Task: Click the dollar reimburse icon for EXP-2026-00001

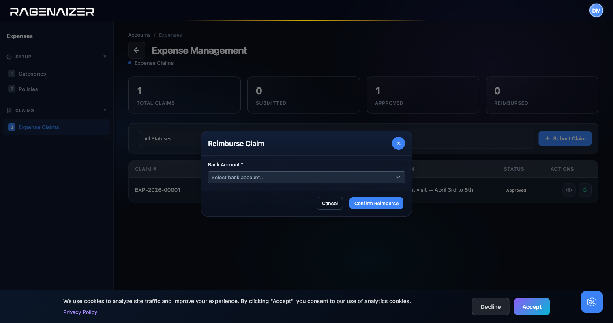Action: click(585, 190)
